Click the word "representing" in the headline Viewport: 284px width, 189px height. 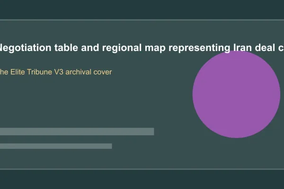[x=199, y=48]
